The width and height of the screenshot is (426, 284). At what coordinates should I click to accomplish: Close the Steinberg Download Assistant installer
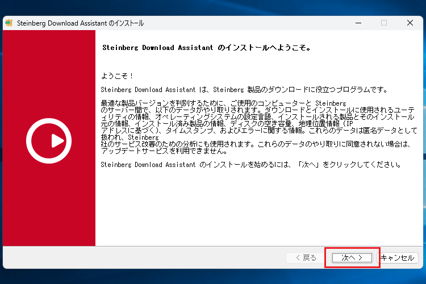[x=410, y=23]
